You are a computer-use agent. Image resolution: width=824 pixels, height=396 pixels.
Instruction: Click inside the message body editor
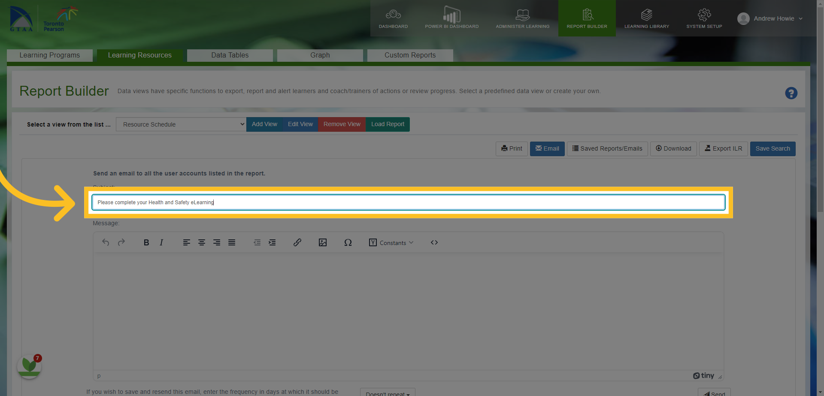409,311
